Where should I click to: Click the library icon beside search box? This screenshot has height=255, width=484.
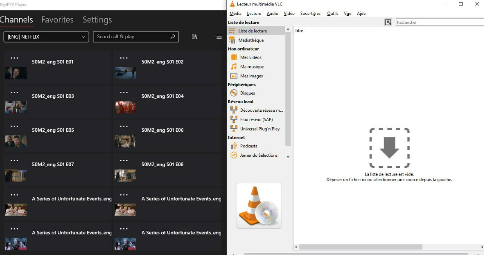tap(194, 37)
